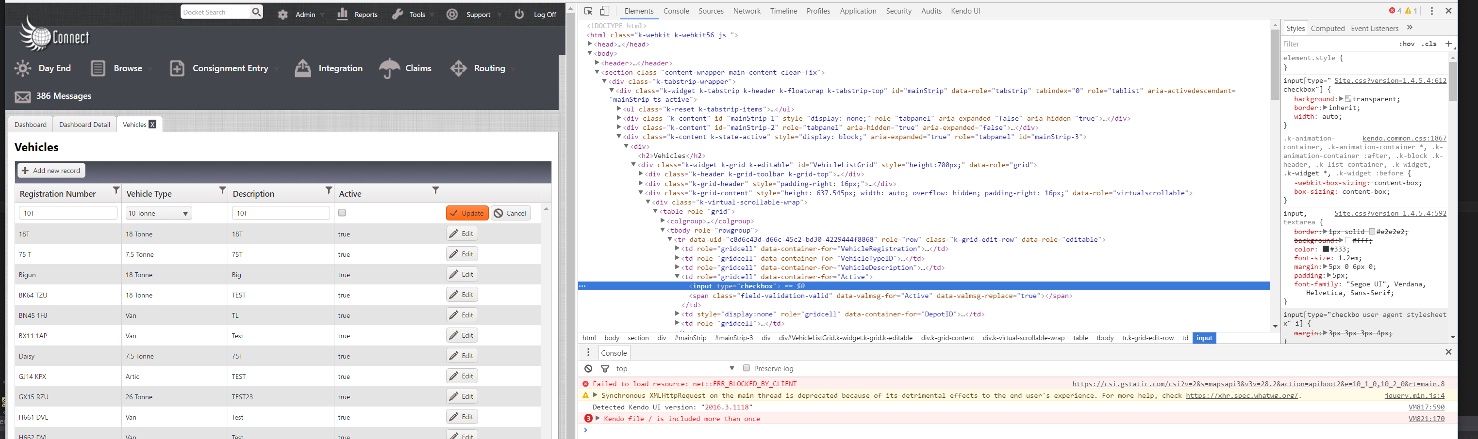1478x439 pixels.
Task: Click the Active column filter icon
Action: (435, 190)
